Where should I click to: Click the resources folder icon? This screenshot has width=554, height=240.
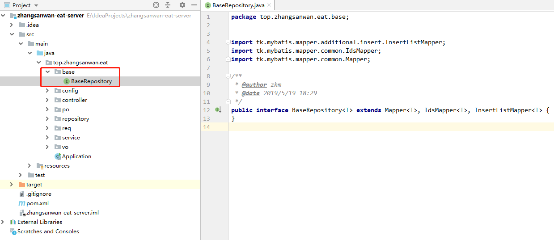[x=40, y=165]
